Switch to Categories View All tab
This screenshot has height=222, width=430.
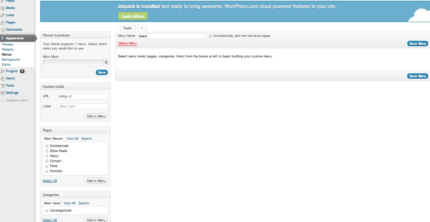69,203
